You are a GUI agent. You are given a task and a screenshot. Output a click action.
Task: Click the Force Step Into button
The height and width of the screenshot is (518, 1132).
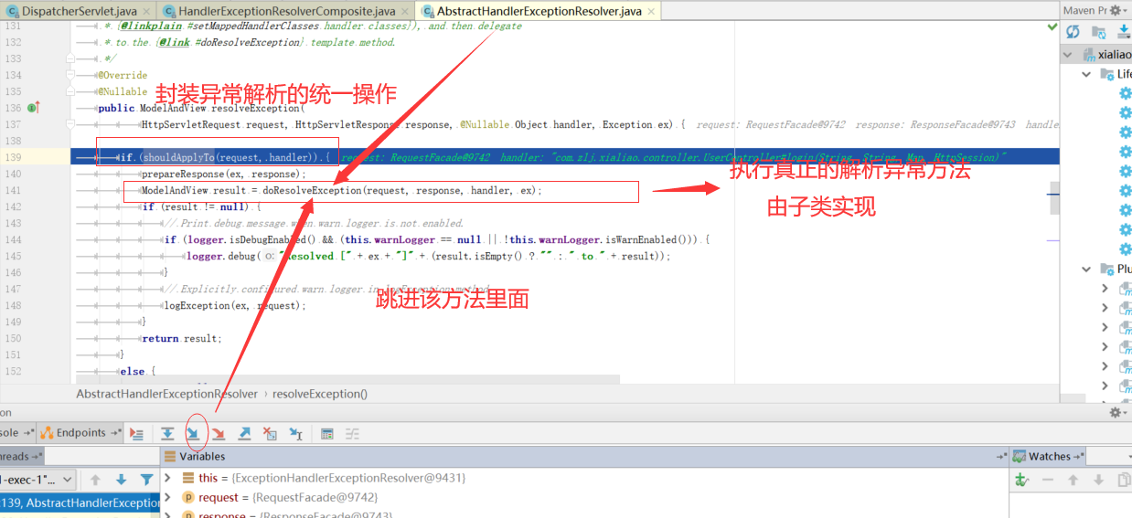coord(219,434)
